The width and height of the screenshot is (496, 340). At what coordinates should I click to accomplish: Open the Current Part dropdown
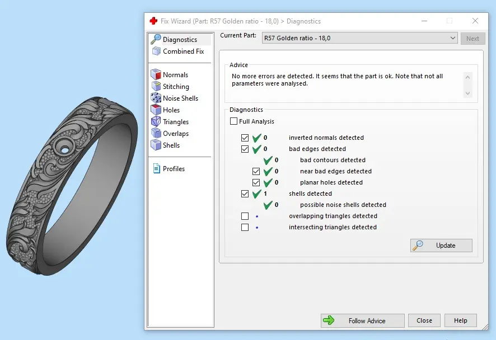point(359,38)
